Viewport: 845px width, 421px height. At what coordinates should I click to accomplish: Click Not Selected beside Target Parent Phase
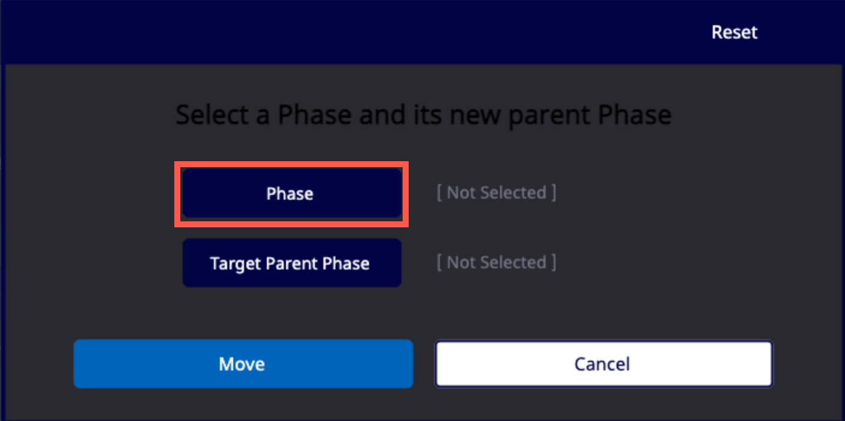tap(496, 263)
